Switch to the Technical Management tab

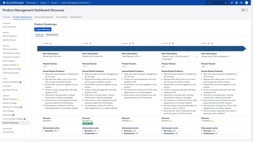(44, 17)
